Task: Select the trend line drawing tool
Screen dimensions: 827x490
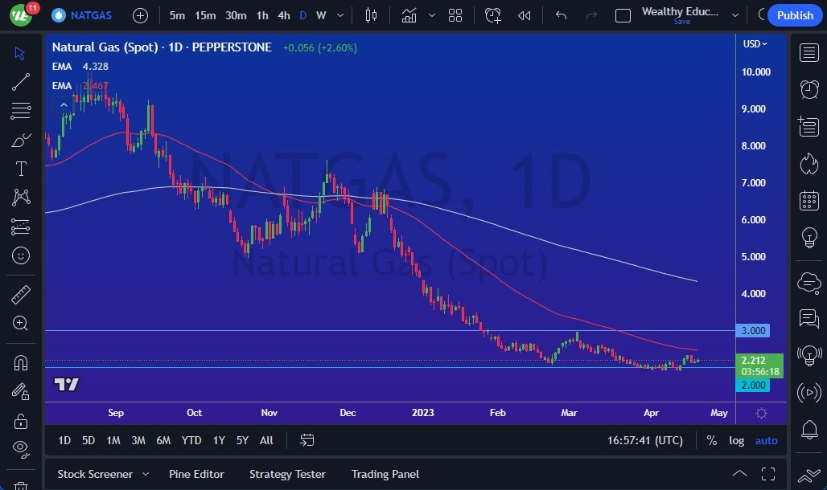Action: point(21,82)
